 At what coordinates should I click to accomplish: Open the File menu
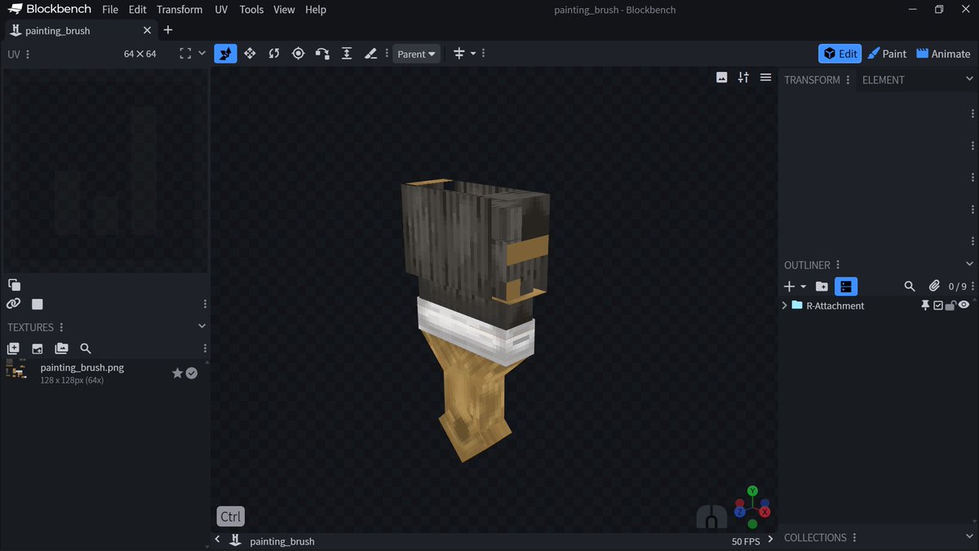(110, 10)
